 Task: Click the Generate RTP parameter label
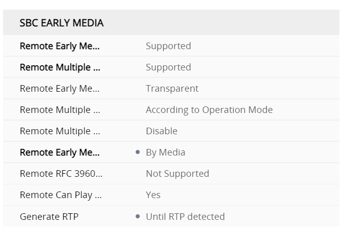click(x=49, y=216)
